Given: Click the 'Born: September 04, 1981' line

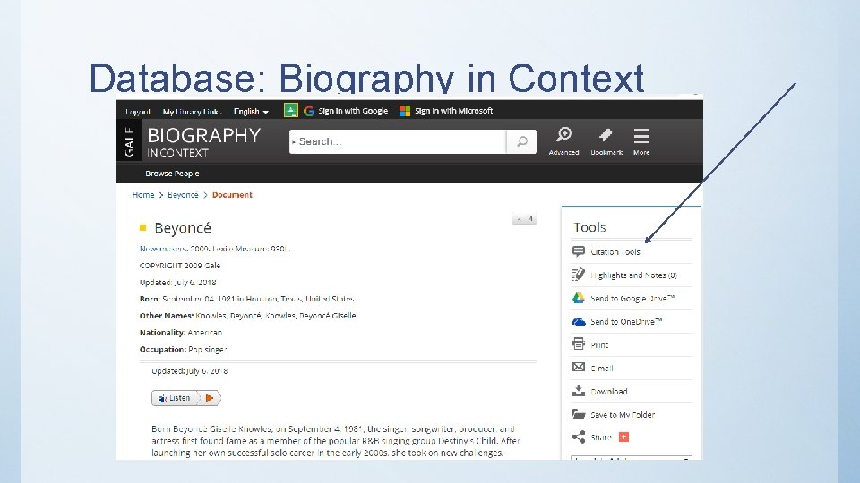Looking at the screenshot, I should click(247, 299).
